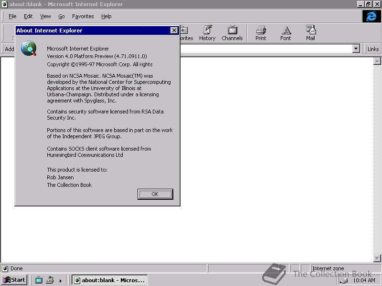Launch the View Channels quick launch icon
Screen dimensions: 382x286
click(39, 280)
